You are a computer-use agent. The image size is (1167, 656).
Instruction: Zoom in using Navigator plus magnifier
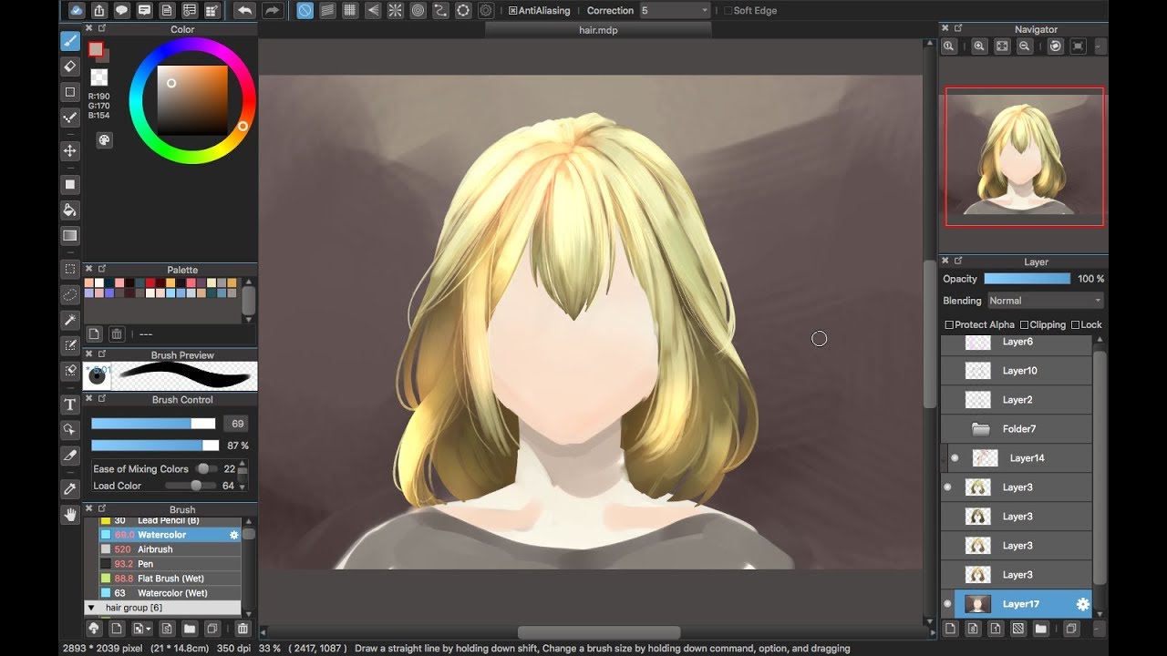(979, 46)
